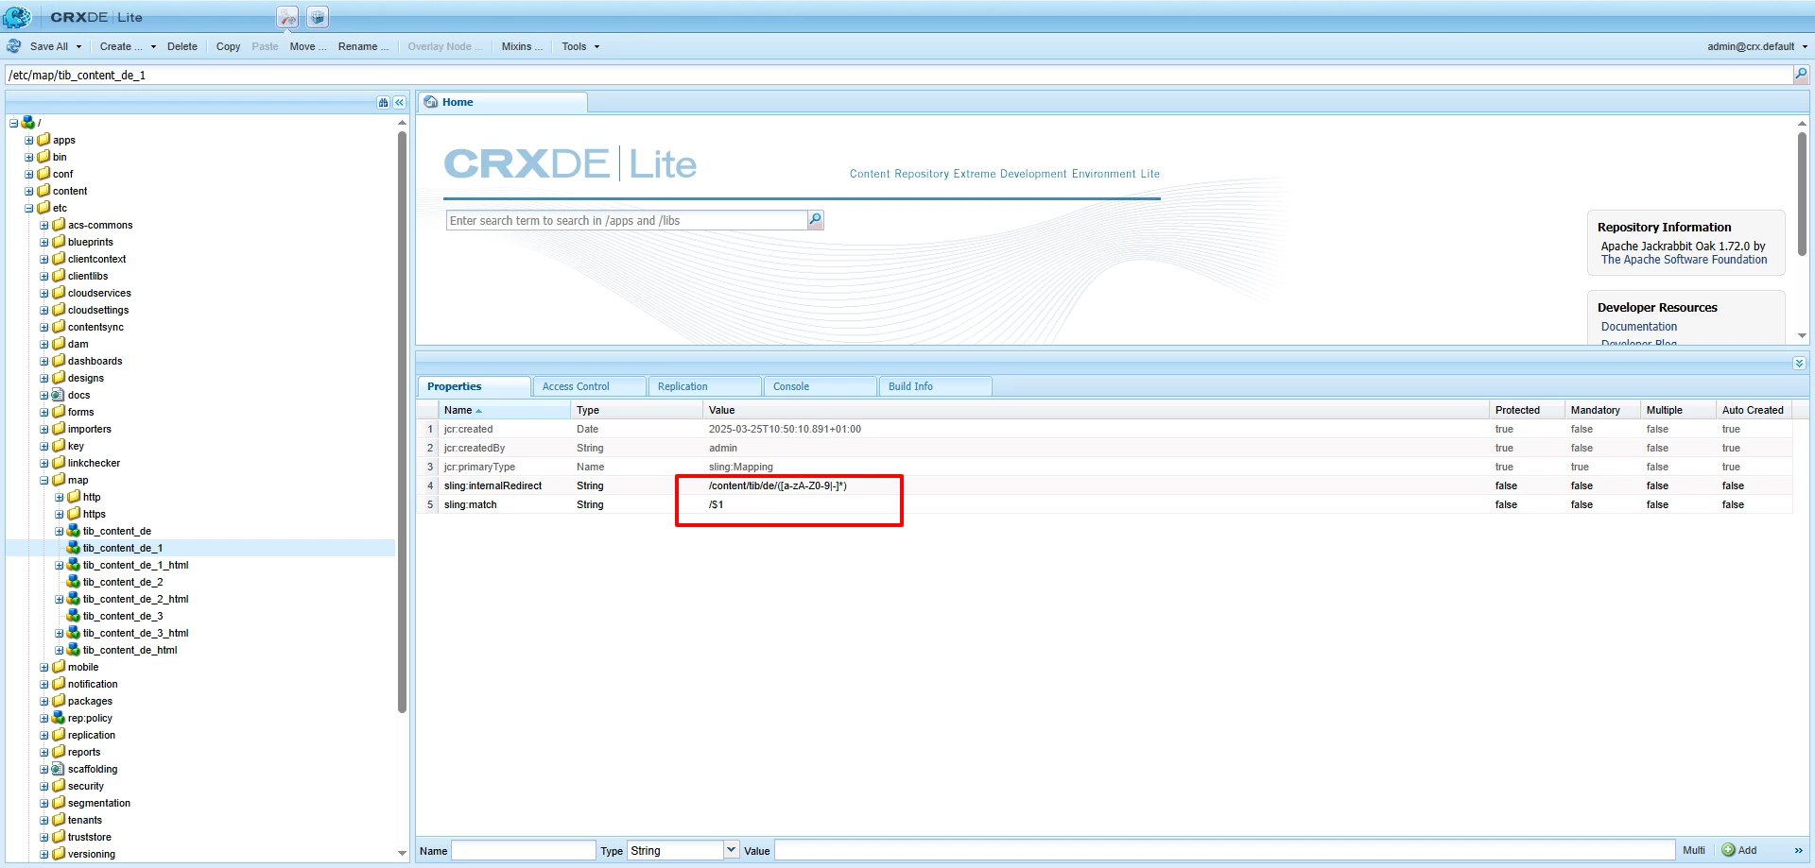Open the package manager cube icon

pos(318,17)
